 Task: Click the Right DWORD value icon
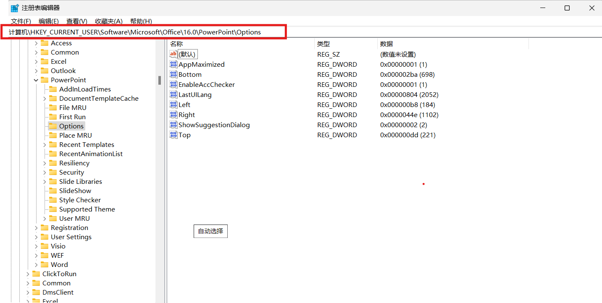pyautogui.click(x=174, y=115)
